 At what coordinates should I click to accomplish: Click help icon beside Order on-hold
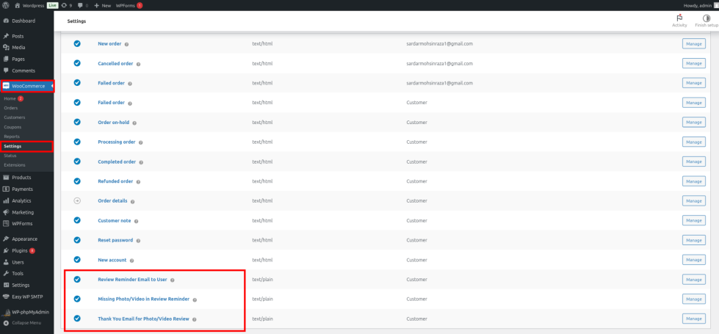coord(134,123)
